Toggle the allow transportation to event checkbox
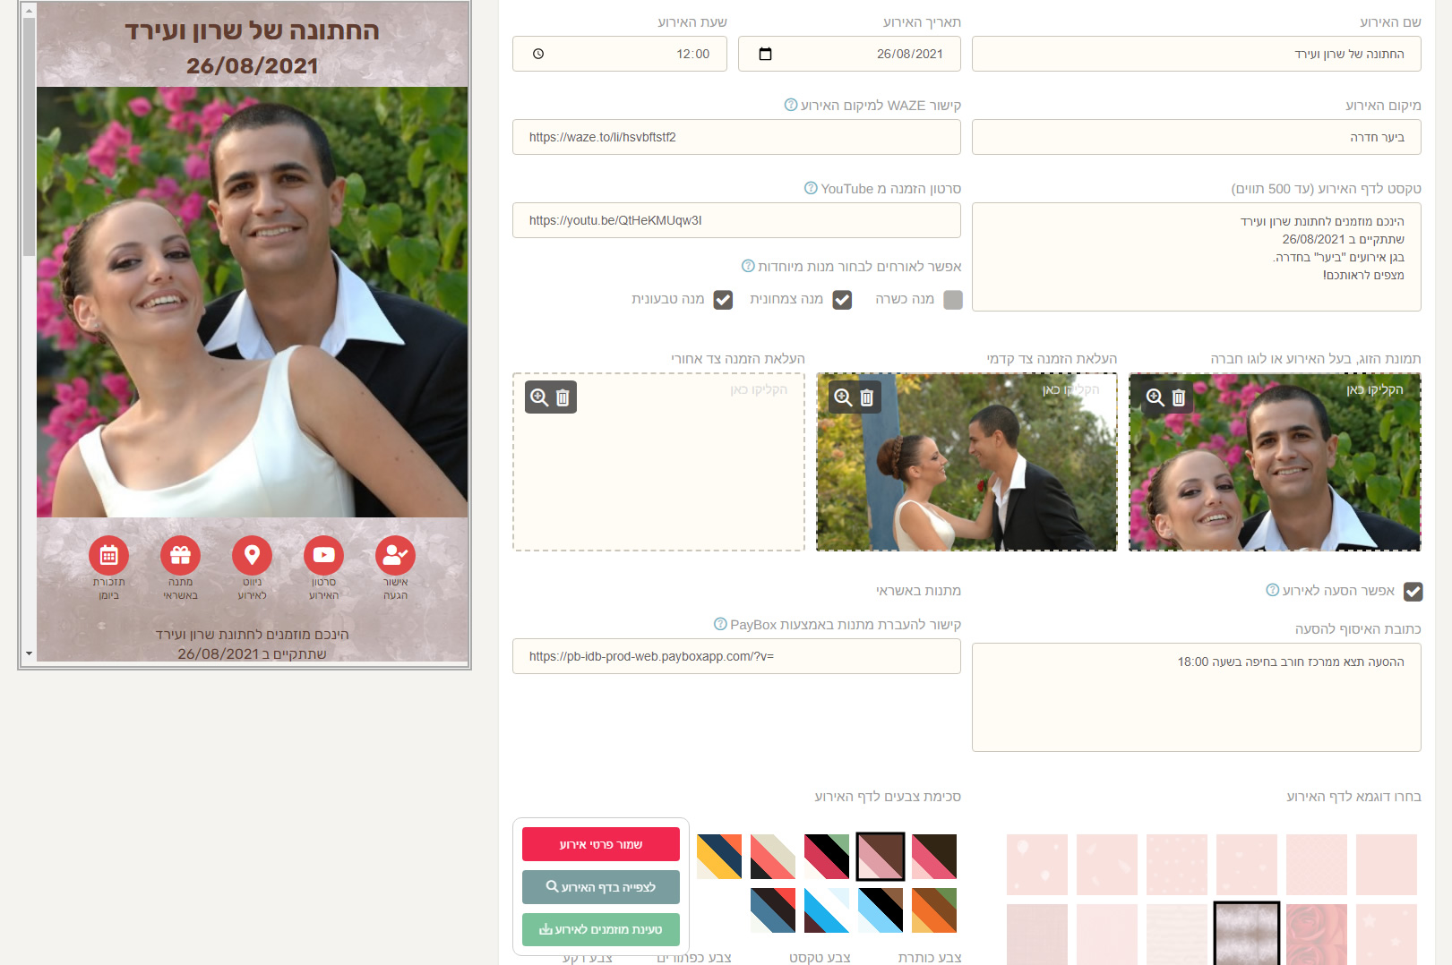Screen dimensions: 1452x965 1413,592
